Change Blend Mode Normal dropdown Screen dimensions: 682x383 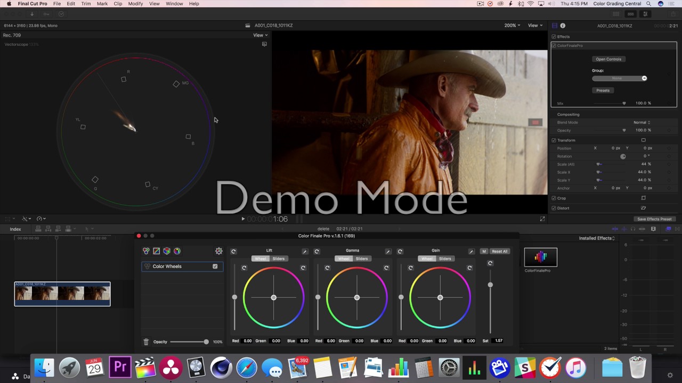point(642,122)
